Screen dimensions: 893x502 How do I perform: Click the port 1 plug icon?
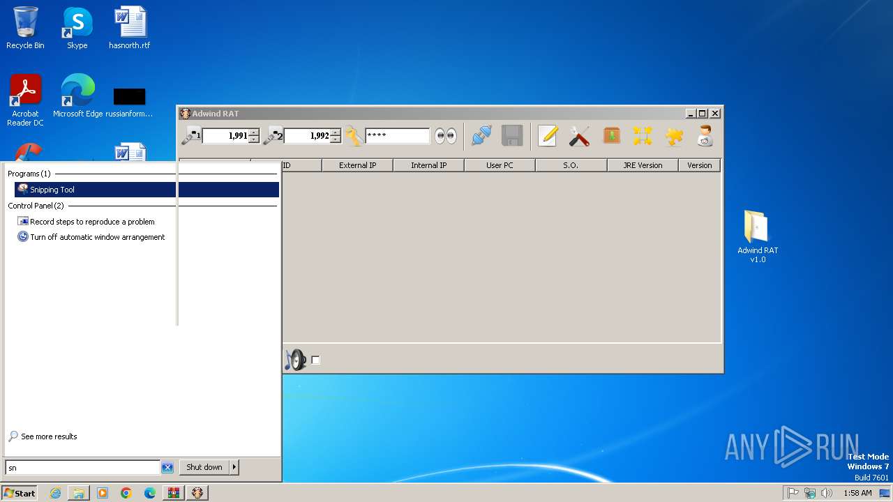click(x=190, y=136)
